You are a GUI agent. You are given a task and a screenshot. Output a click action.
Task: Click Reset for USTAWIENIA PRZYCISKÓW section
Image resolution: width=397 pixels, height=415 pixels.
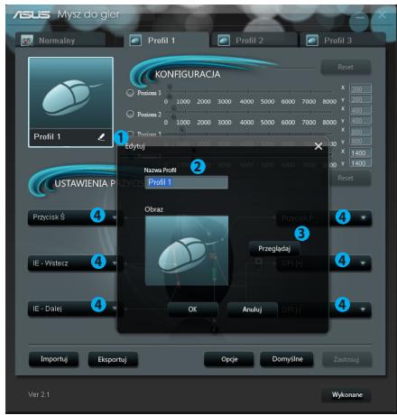point(346,178)
